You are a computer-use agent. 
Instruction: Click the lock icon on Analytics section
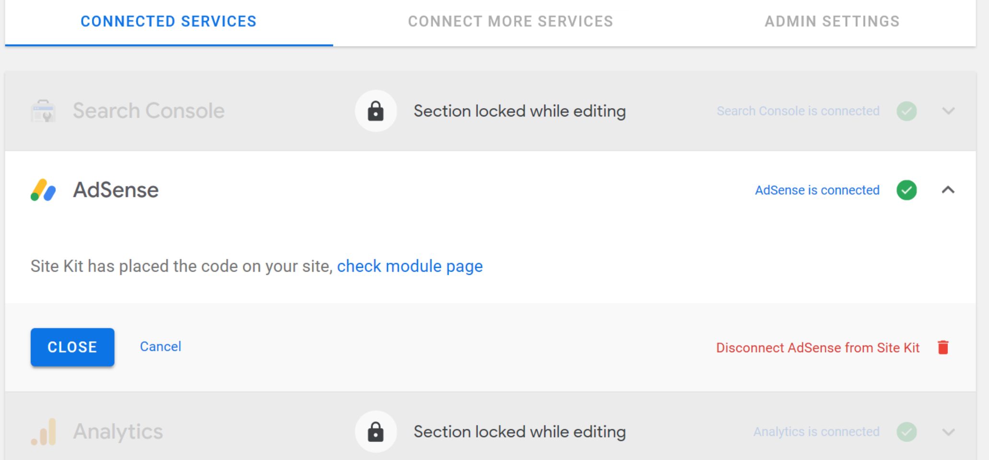click(x=376, y=431)
